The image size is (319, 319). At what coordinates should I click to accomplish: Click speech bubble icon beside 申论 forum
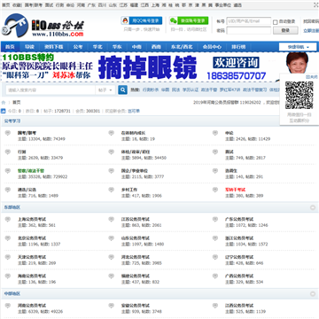(x=215, y=133)
